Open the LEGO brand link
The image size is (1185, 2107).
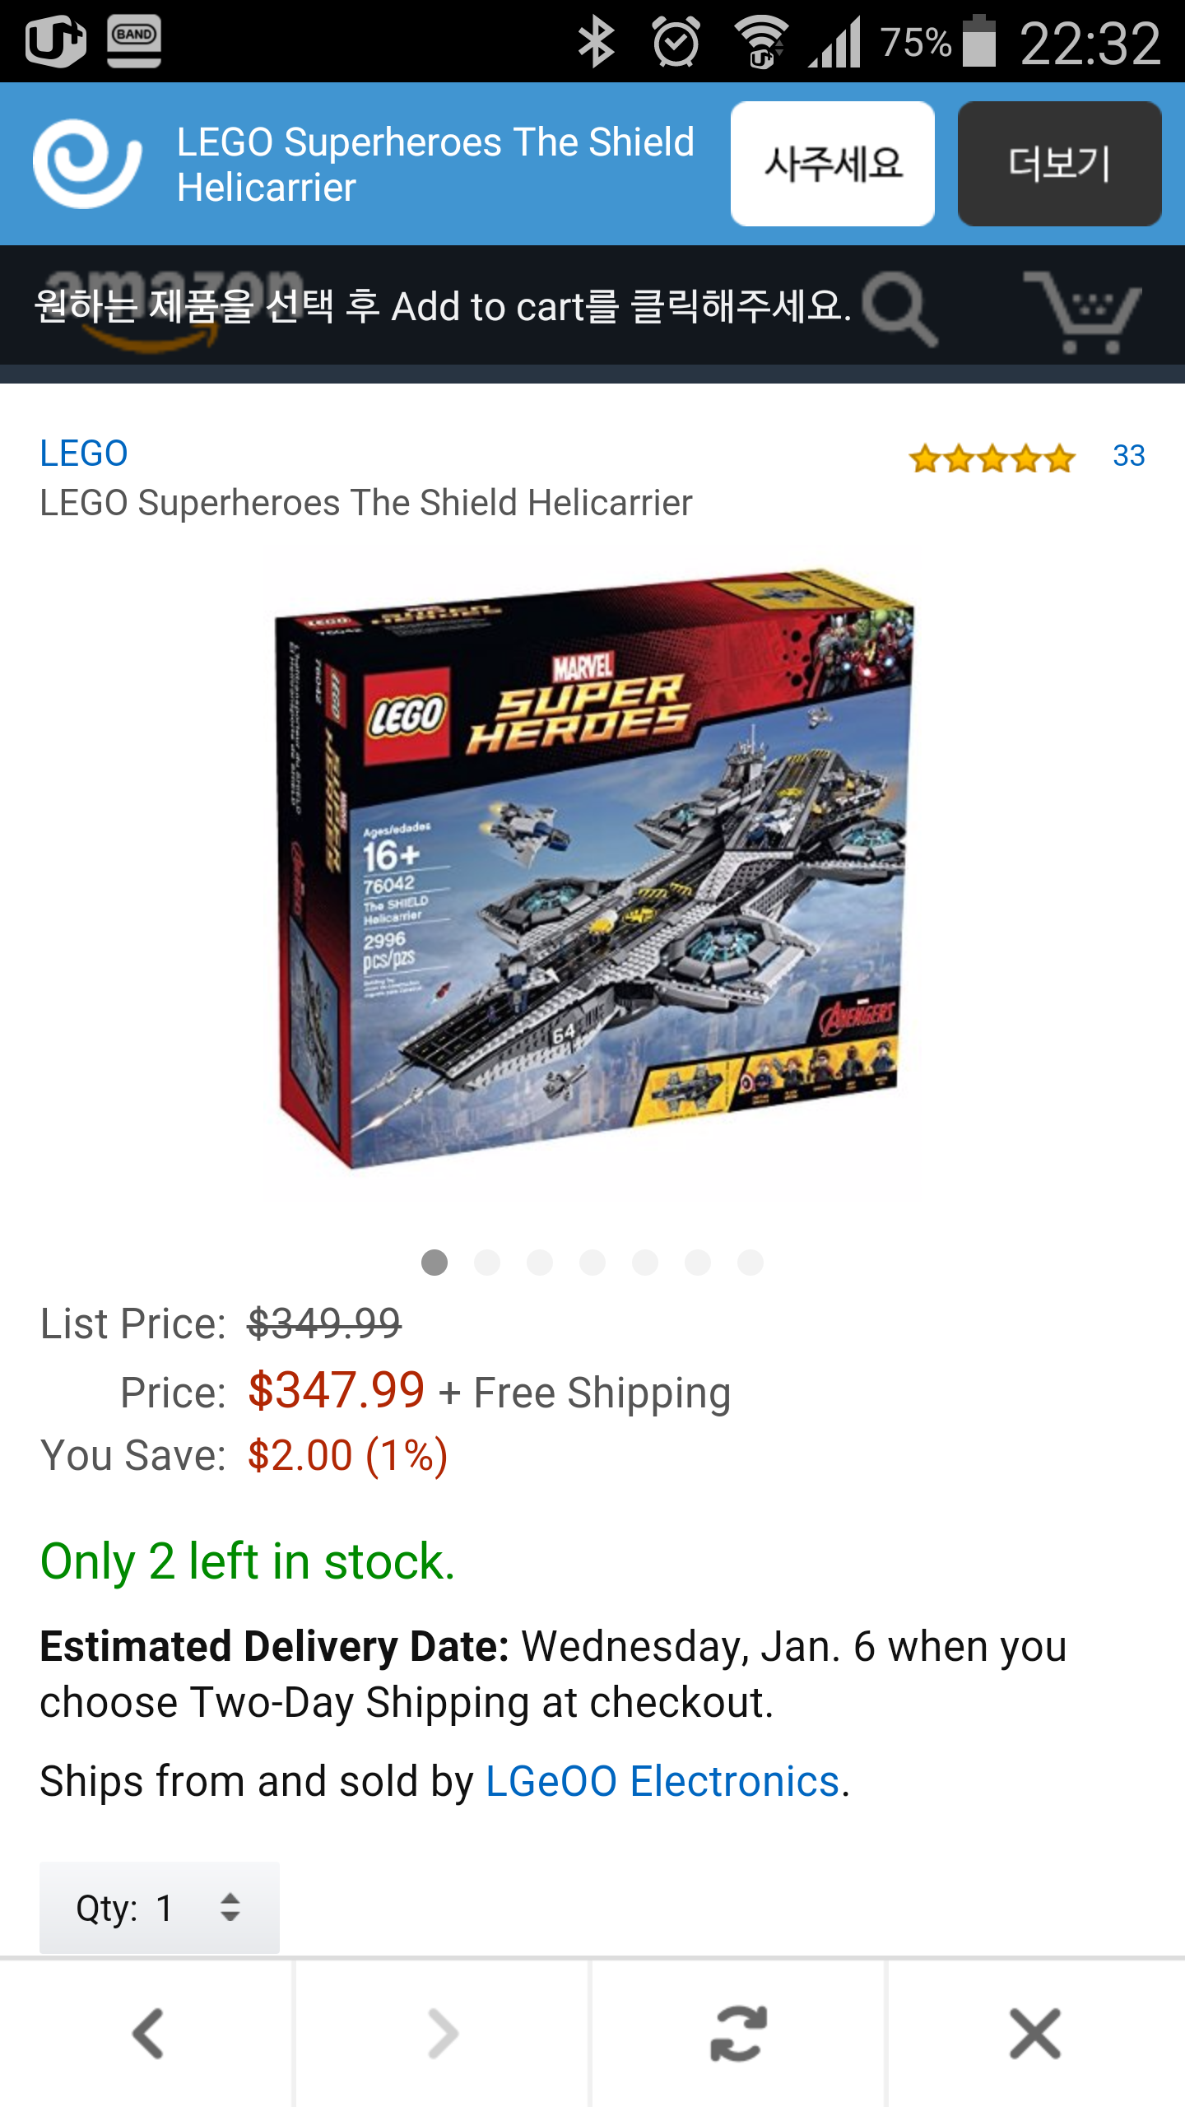84,453
